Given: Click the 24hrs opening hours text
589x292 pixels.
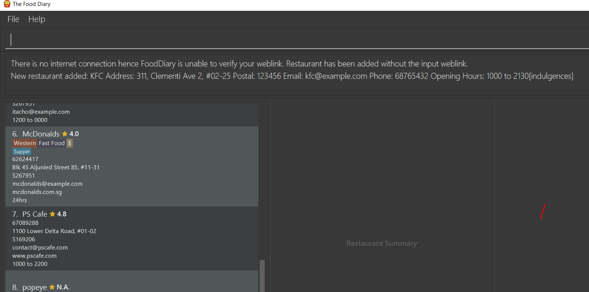Looking at the screenshot, I should pyautogui.click(x=19, y=200).
